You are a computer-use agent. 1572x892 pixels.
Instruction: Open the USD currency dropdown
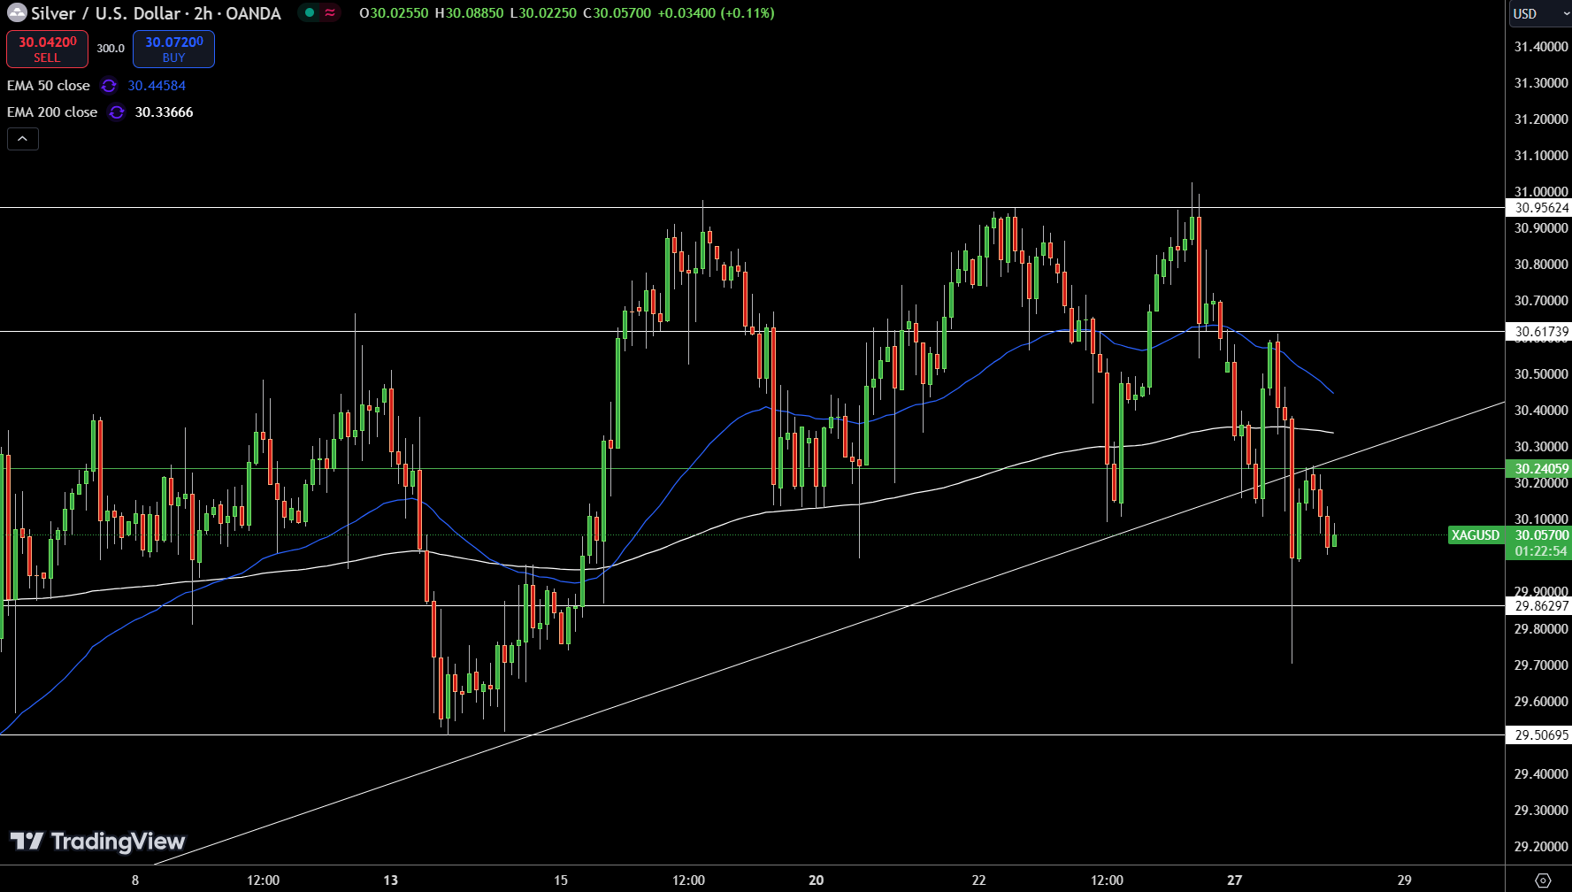[1538, 13]
